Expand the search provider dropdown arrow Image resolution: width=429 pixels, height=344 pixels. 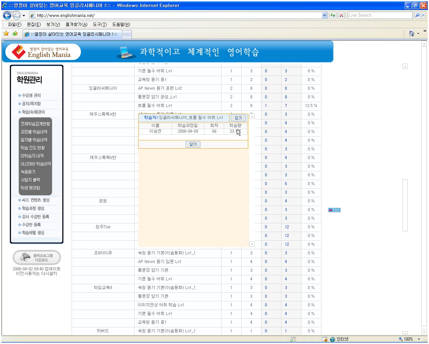click(x=423, y=15)
